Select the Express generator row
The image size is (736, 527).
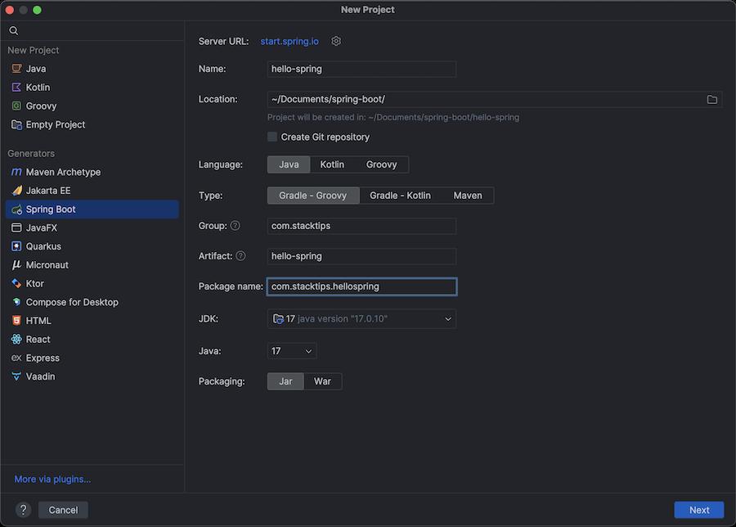tap(92, 358)
